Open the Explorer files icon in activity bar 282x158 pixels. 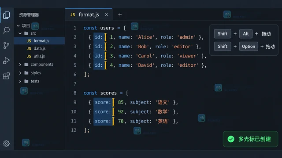click(6, 15)
